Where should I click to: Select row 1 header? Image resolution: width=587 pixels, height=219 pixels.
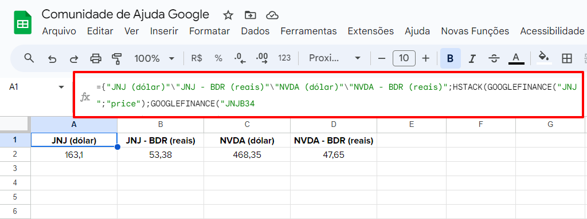coord(15,140)
